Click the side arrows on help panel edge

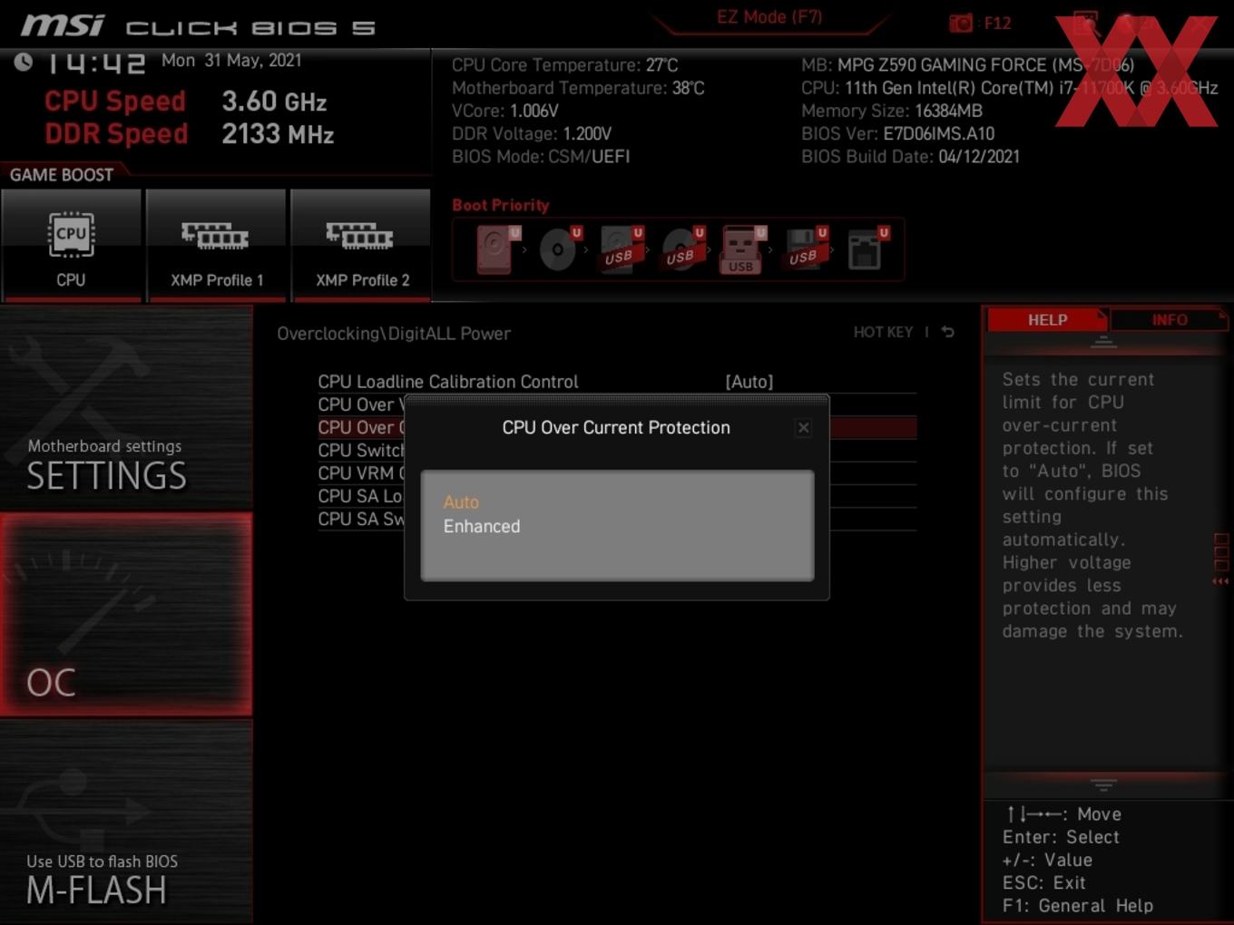point(1220,581)
